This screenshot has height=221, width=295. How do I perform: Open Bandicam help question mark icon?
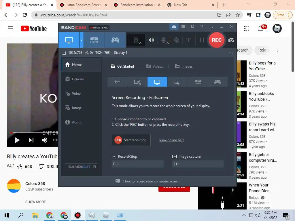click(x=202, y=27)
